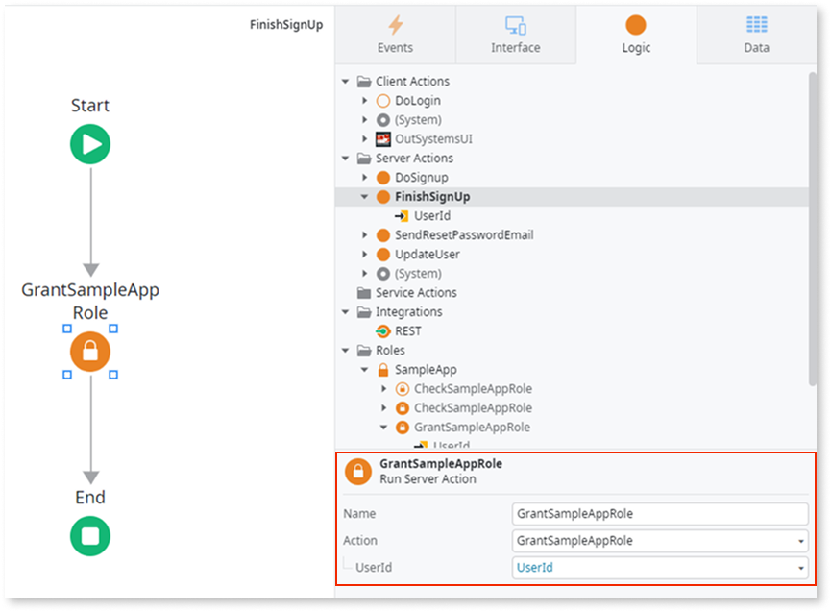Select the CheckSampleAppRole entry under SampleApp
Viewport: 831px width, 612px height.
[x=474, y=388]
